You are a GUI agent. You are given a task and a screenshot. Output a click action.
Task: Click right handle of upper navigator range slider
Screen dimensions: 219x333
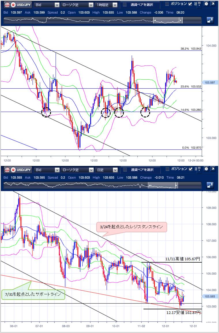pyautogui.click(x=181, y=20)
